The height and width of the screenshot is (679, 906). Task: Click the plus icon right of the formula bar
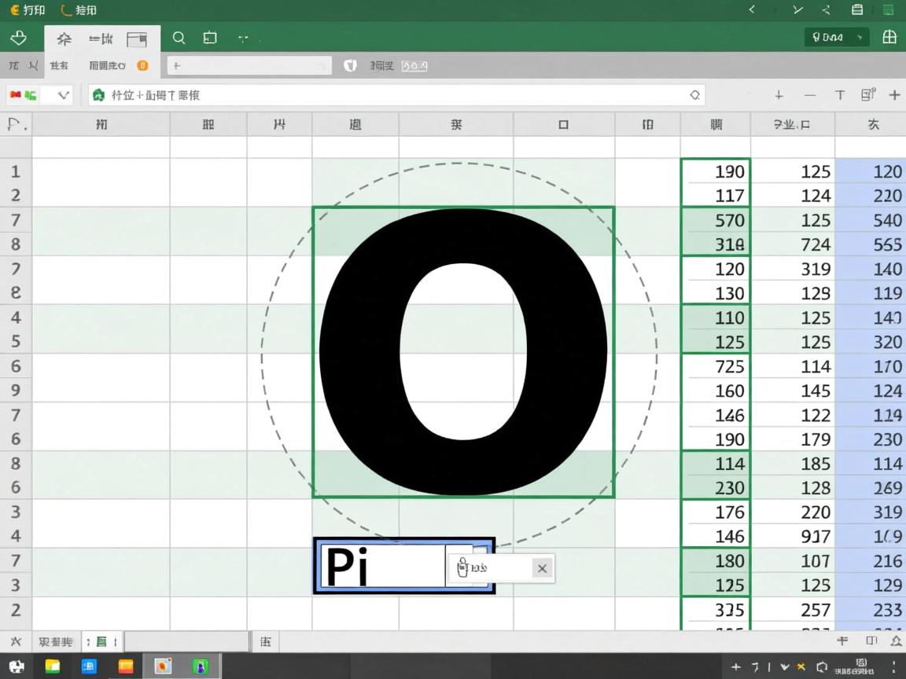pos(779,95)
